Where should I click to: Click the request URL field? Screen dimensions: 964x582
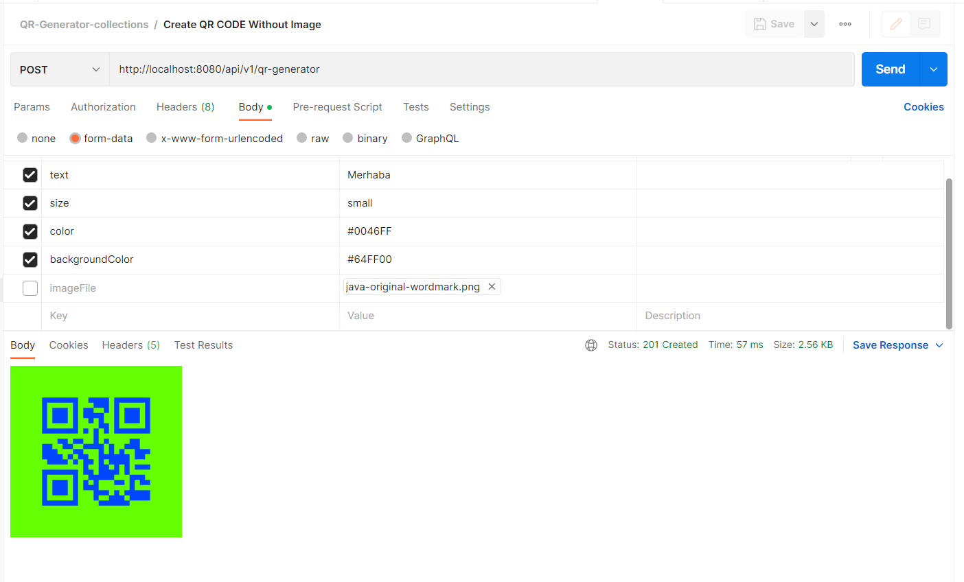pyautogui.click(x=482, y=69)
